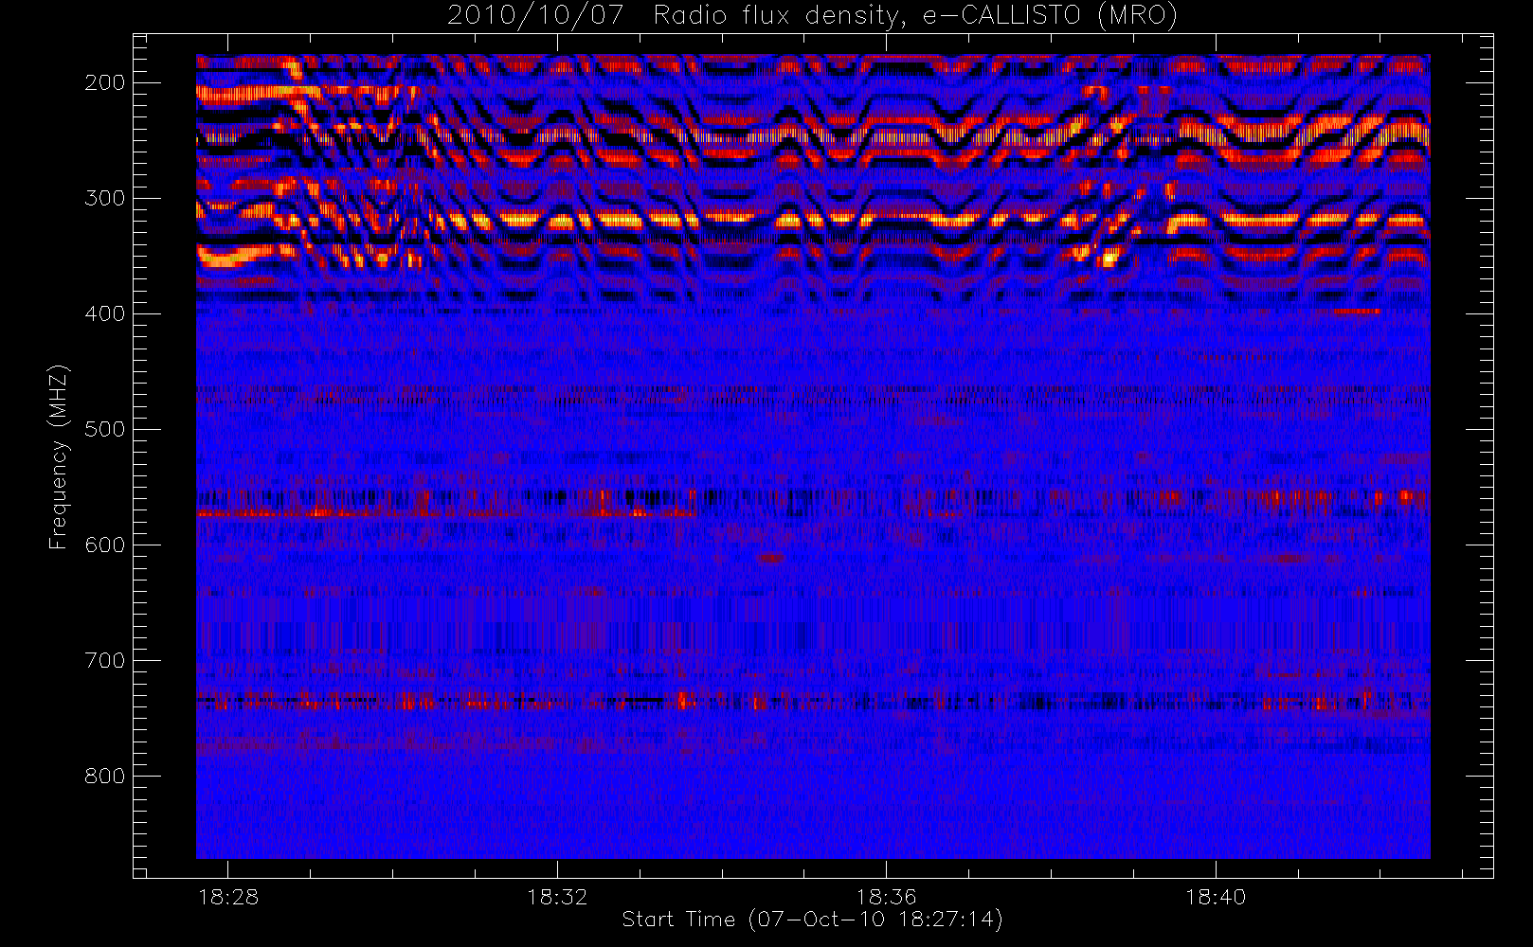The width and height of the screenshot is (1533, 947).
Task: Select the 18:32 time tick label
Action: click(x=557, y=897)
